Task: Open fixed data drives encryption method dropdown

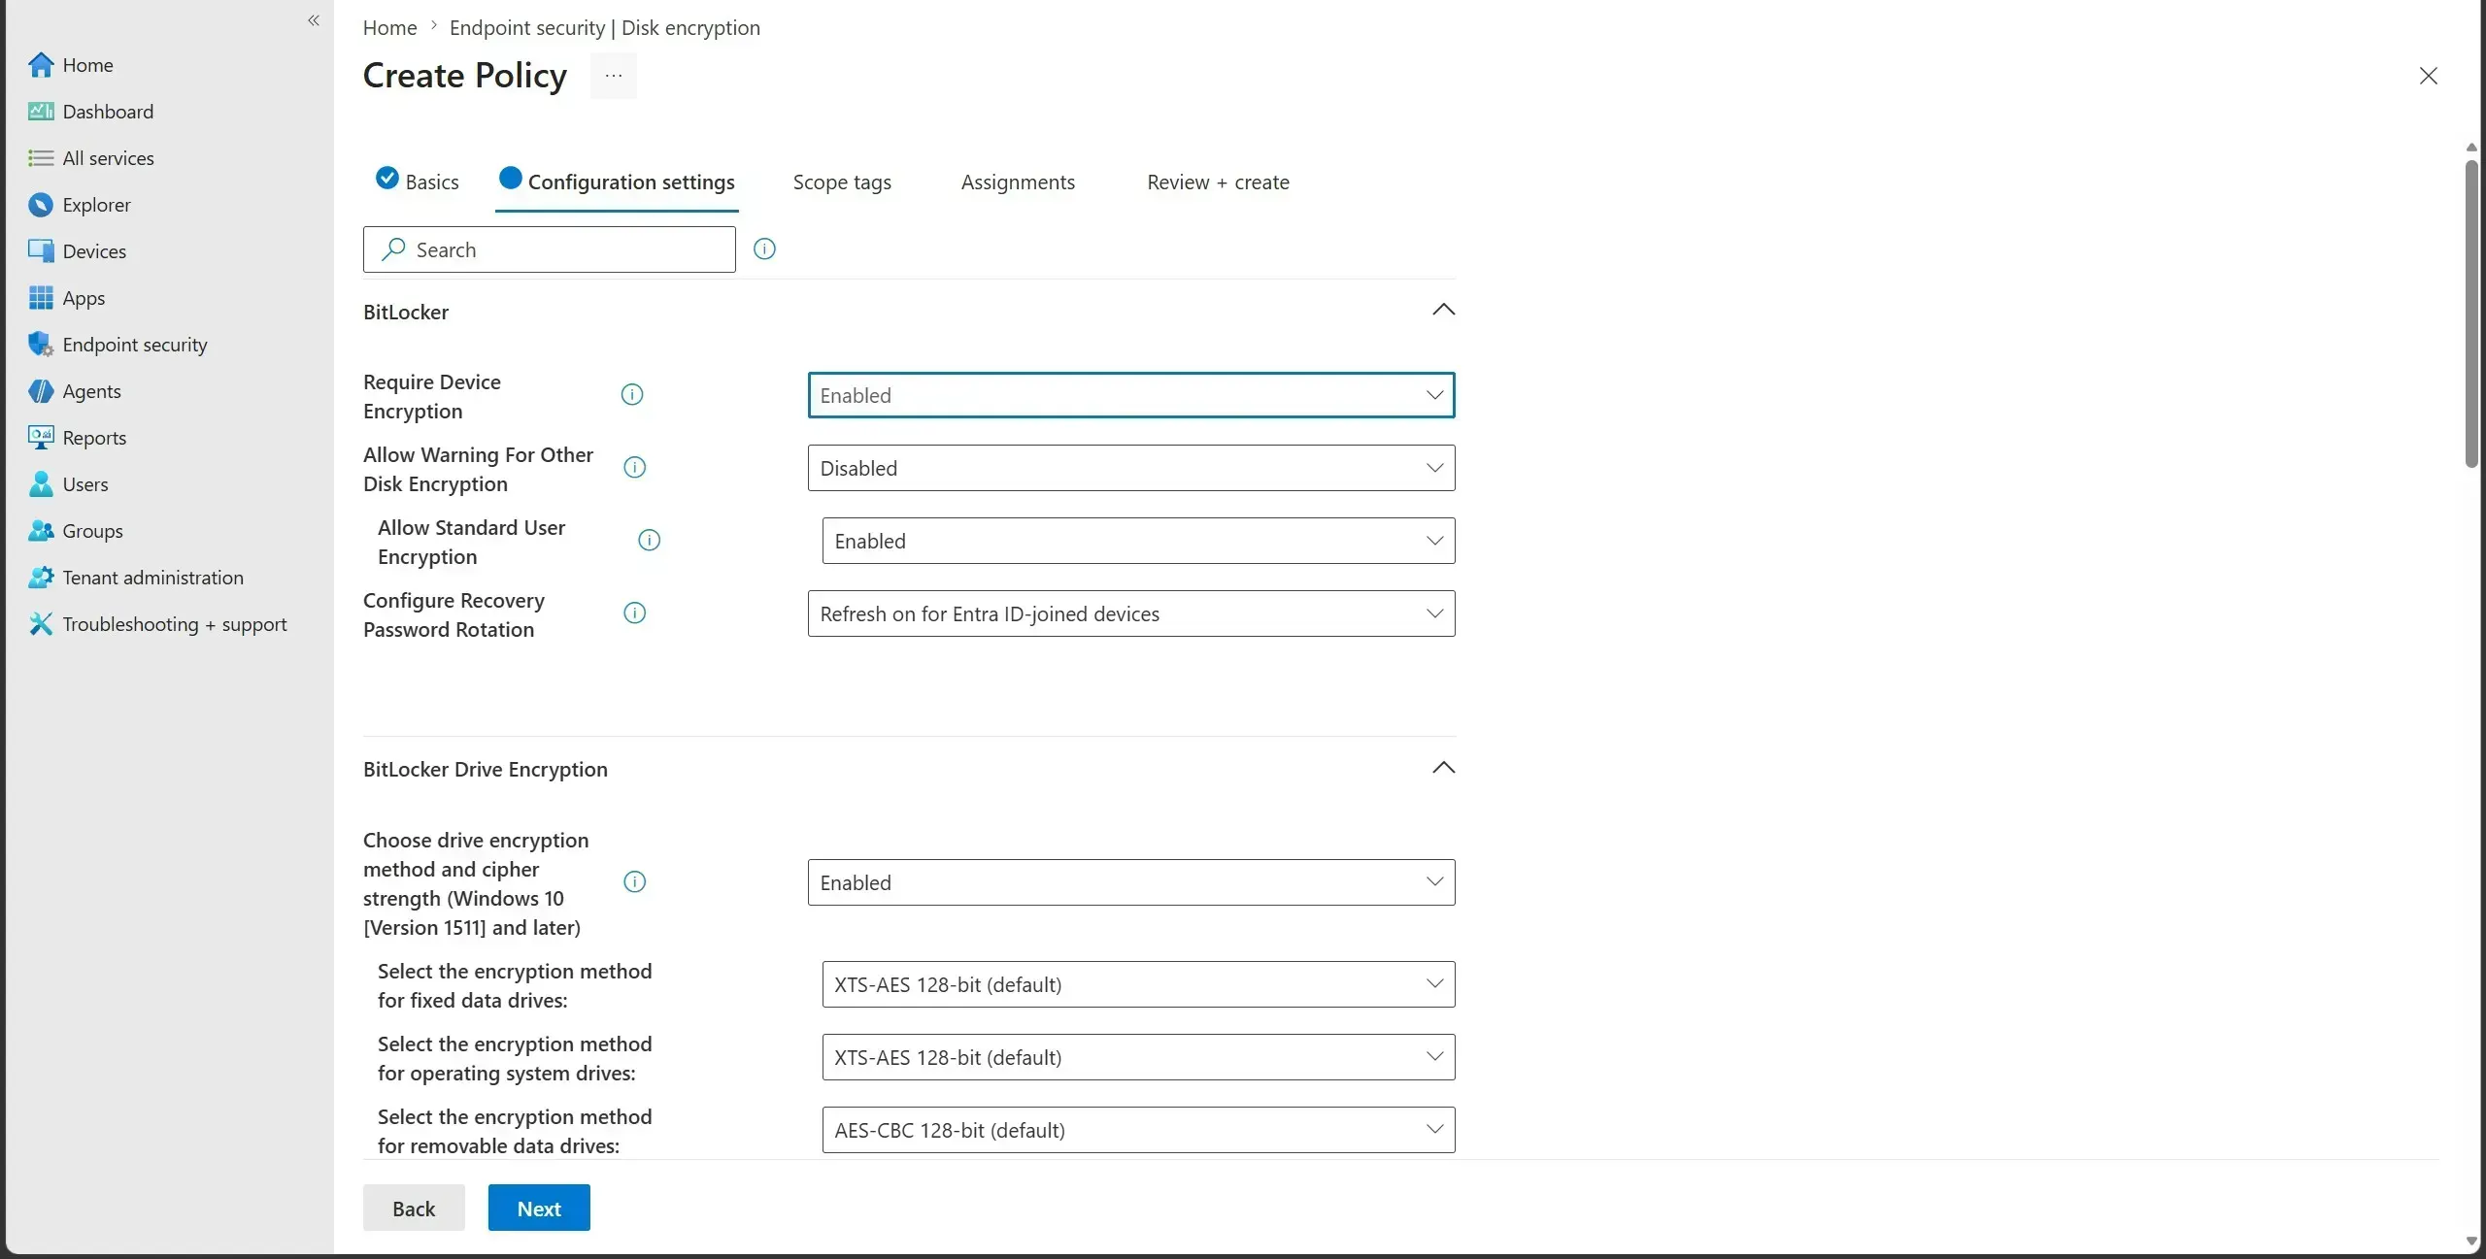Action: [1138, 984]
